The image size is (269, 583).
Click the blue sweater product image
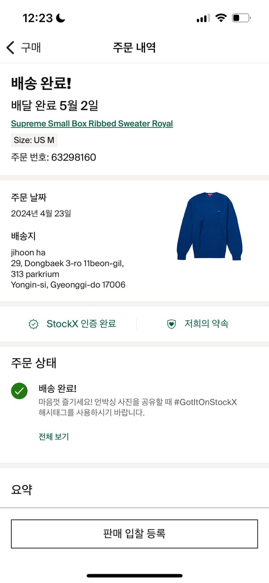click(x=209, y=225)
